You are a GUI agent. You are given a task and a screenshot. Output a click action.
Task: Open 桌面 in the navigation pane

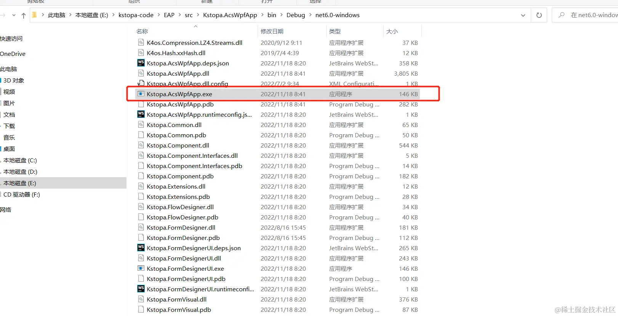tap(9, 149)
